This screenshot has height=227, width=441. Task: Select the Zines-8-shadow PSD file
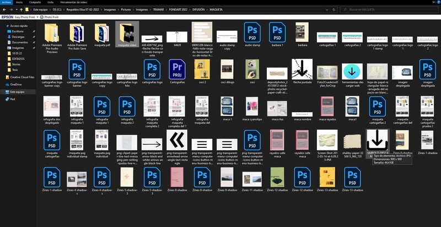click(x=202, y=179)
